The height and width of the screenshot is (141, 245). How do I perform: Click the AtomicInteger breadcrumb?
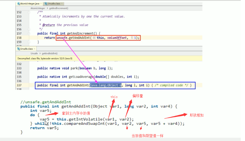point(38,8)
